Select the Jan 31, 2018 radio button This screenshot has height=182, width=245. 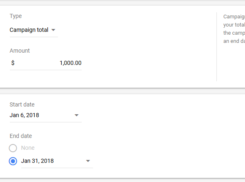(13, 161)
